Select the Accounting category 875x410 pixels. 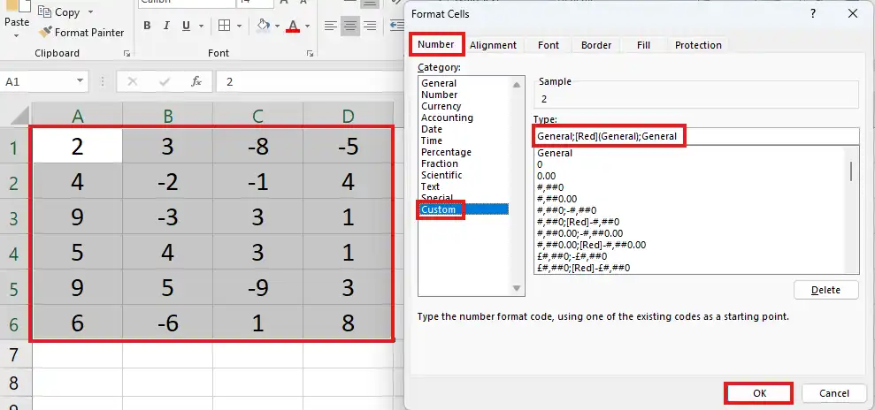[447, 118]
